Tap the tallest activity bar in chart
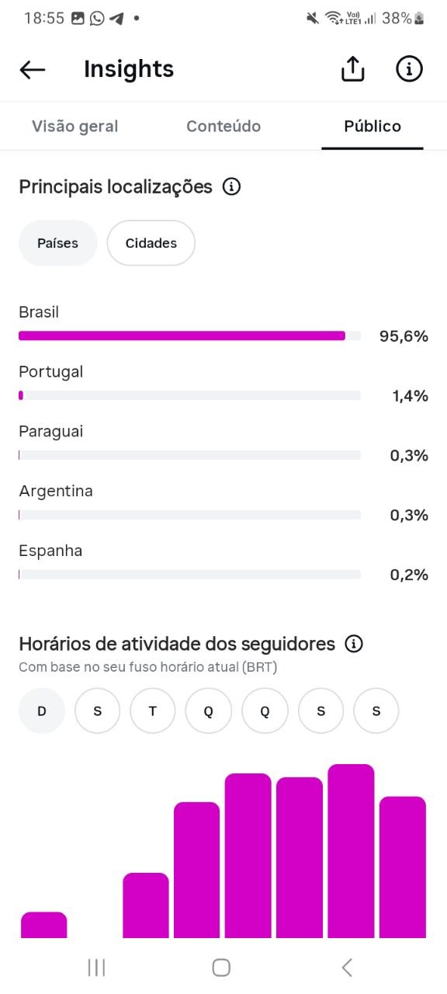Screen dimensions: 447x994 point(351,851)
